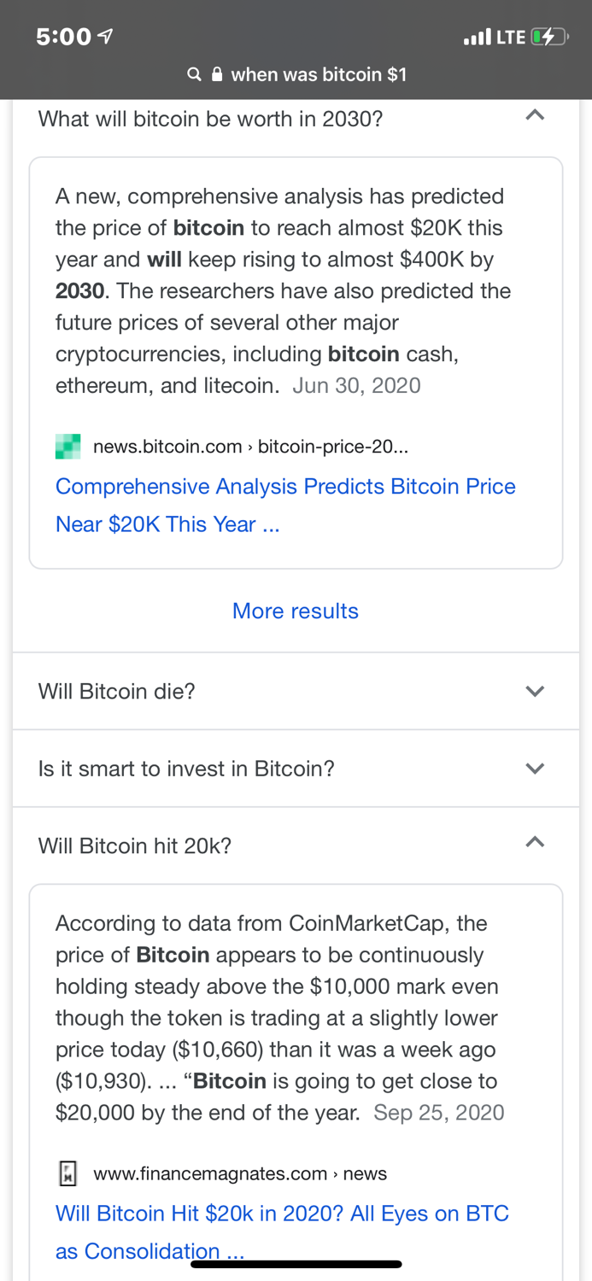Tap the location arrow beside the time
Image resolution: width=592 pixels, height=1281 pixels.
pos(107,37)
